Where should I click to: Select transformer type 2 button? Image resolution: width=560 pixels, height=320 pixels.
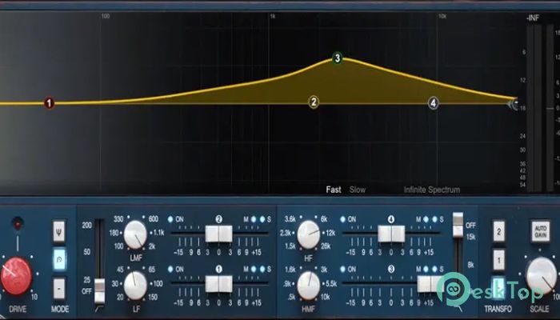click(498, 232)
